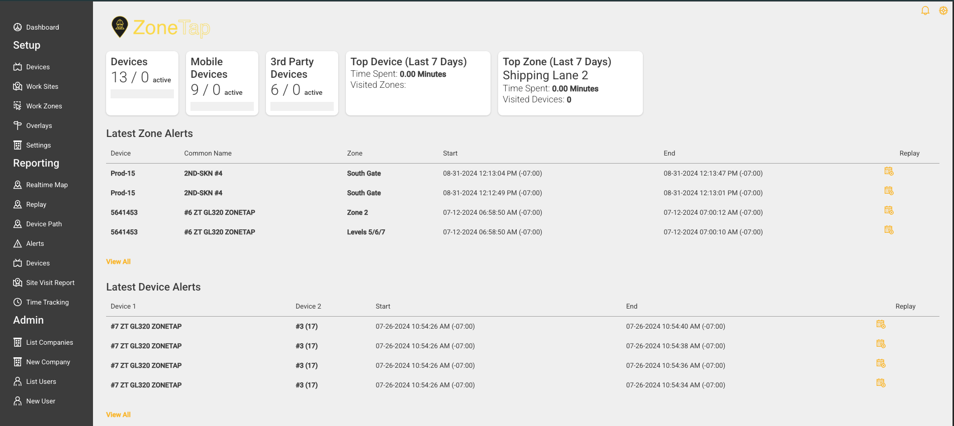The image size is (954, 426).
Task: Click the Devices icon under Reporting
Action: coord(18,263)
